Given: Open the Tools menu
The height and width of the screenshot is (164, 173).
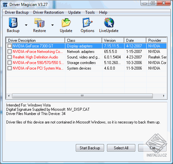Looking at the screenshot, I should [x=90, y=12].
